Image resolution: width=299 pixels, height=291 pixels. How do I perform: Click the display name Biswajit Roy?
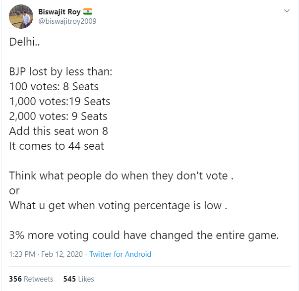[60, 11]
